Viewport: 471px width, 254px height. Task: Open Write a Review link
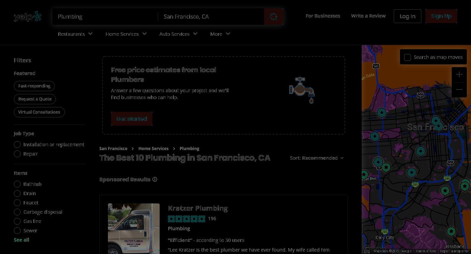click(368, 16)
